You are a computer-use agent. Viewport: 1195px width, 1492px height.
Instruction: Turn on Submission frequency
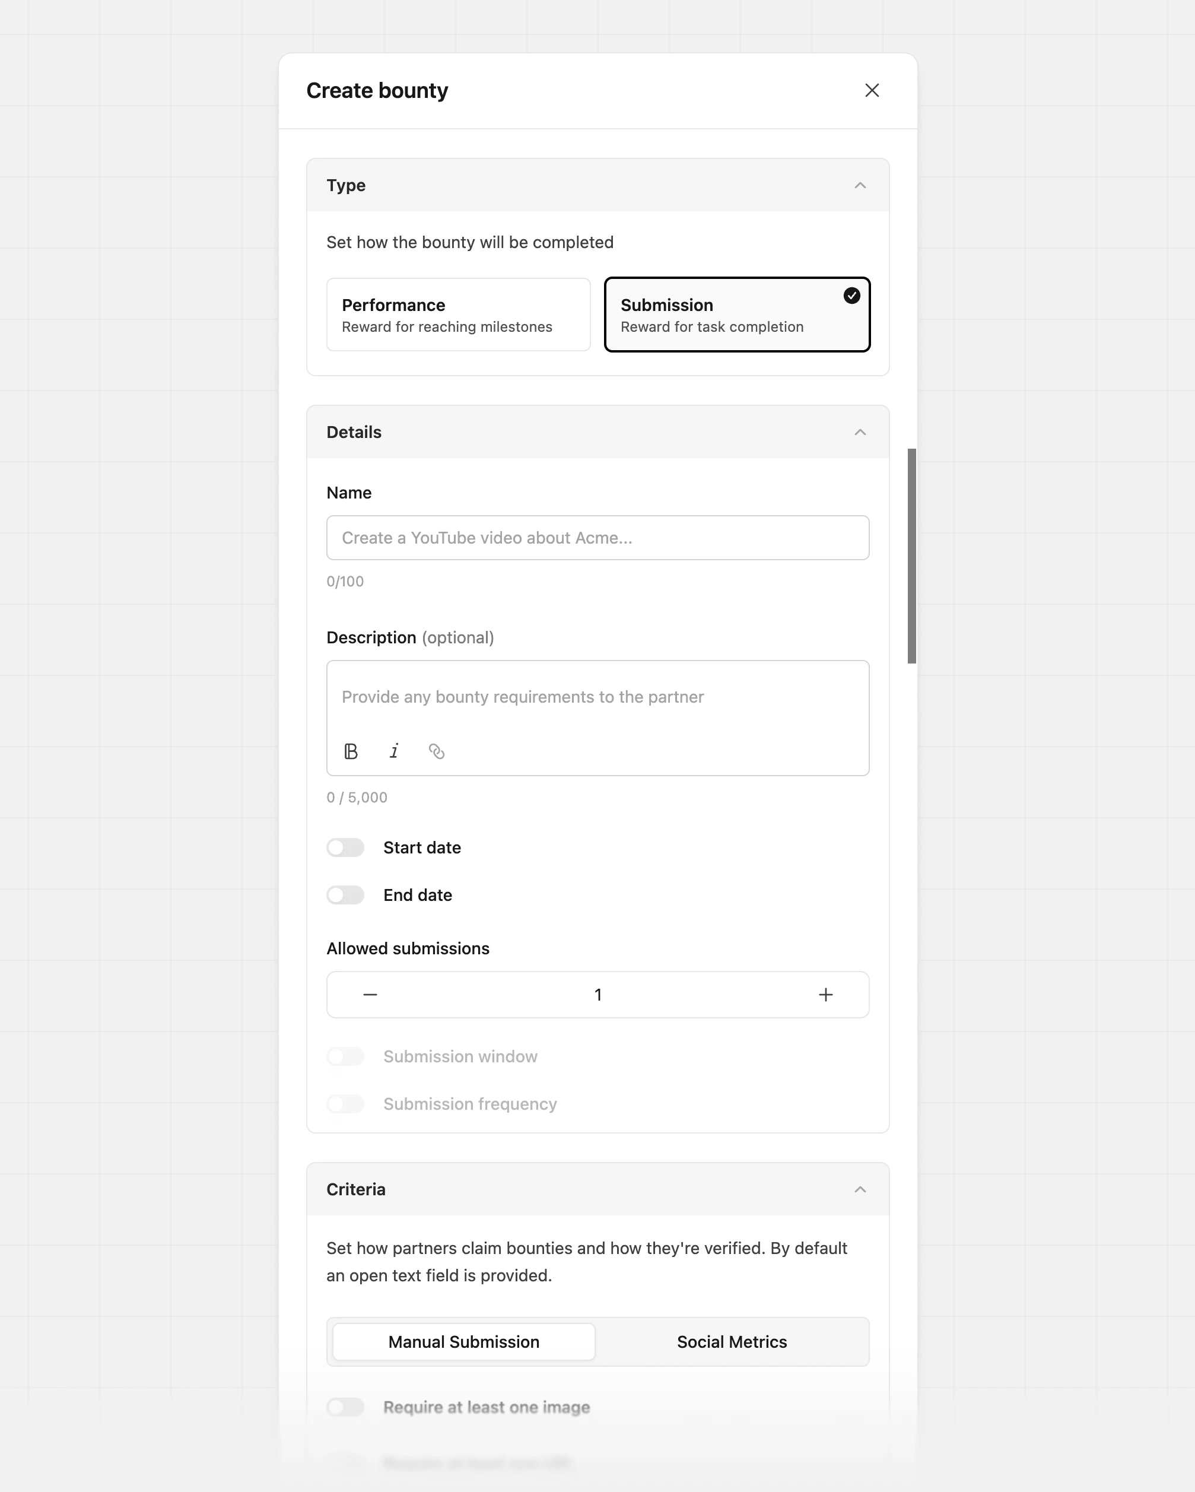345,1104
